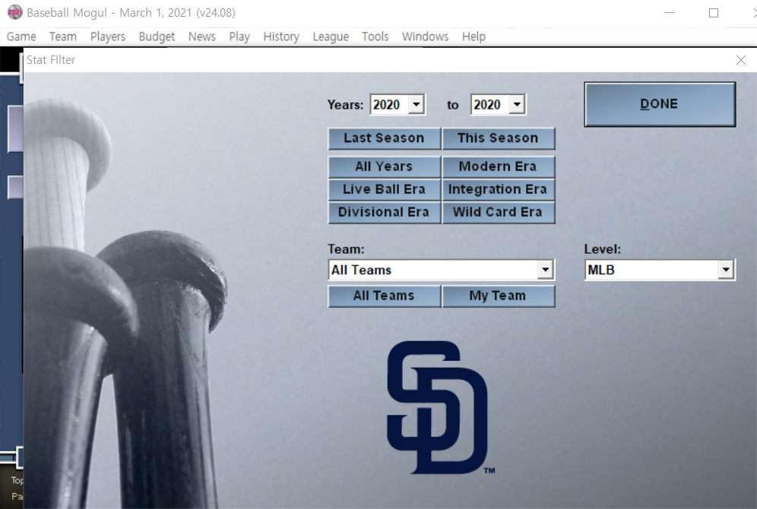This screenshot has height=509, width=757.
Task: Open the Team menu
Action: click(x=63, y=36)
